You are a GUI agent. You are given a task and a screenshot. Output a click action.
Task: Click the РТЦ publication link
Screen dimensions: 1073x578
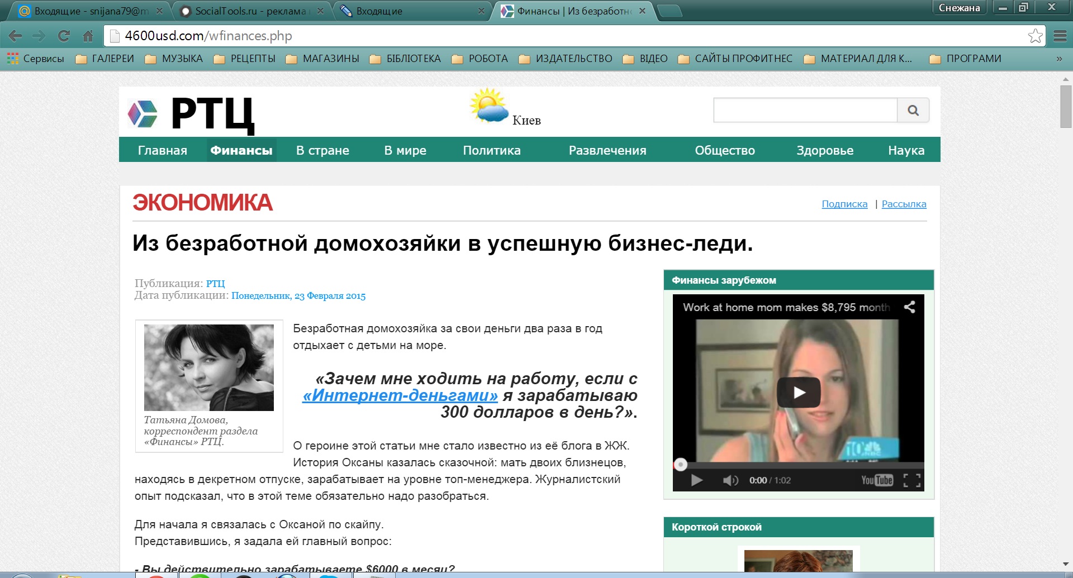point(215,284)
